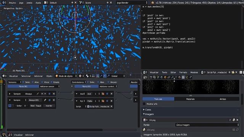244x137 pixels.
Task: Open the Adicionar control dropdown
Action: 108,86
